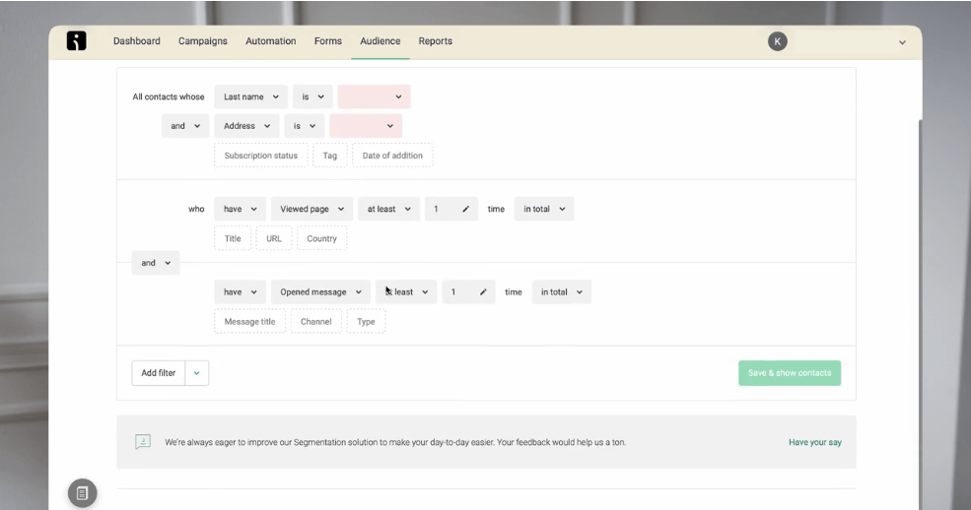Open the help document icon at bottom left
Image resolution: width=971 pixels, height=510 pixels.
pos(83,492)
